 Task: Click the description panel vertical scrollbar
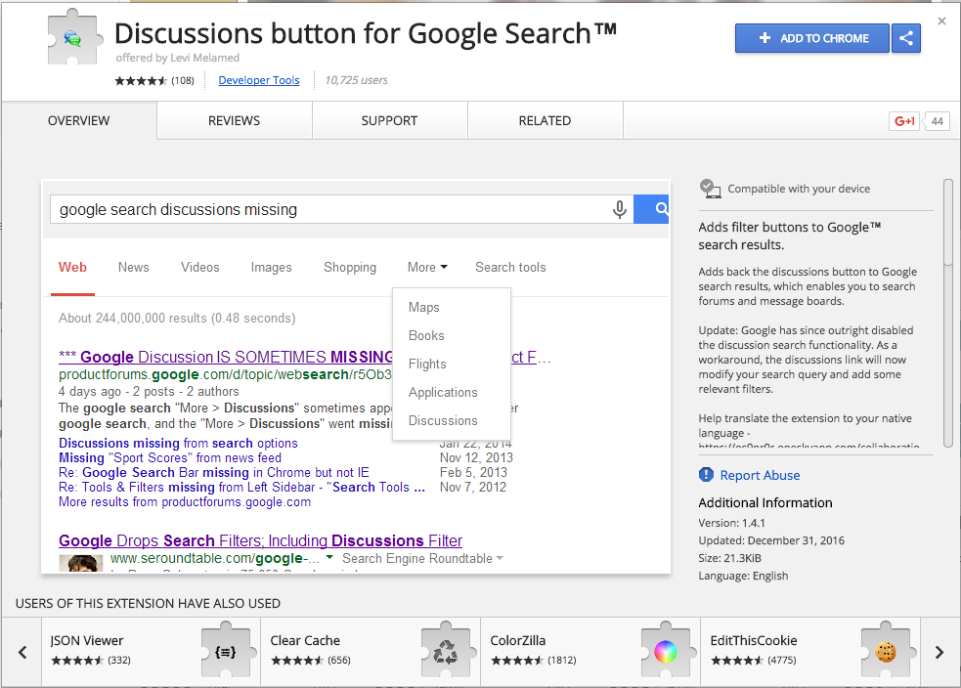pyautogui.click(x=947, y=225)
